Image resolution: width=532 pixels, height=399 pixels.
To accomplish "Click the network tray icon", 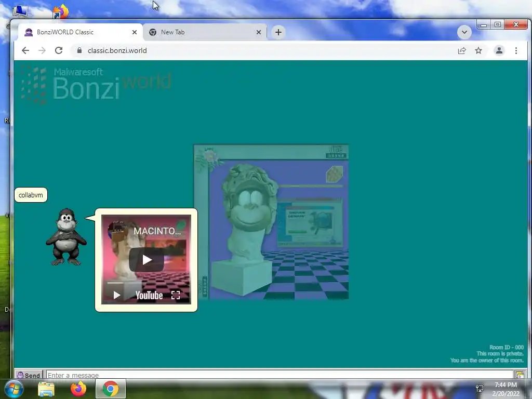I will pyautogui.click(x=480, y=389).
